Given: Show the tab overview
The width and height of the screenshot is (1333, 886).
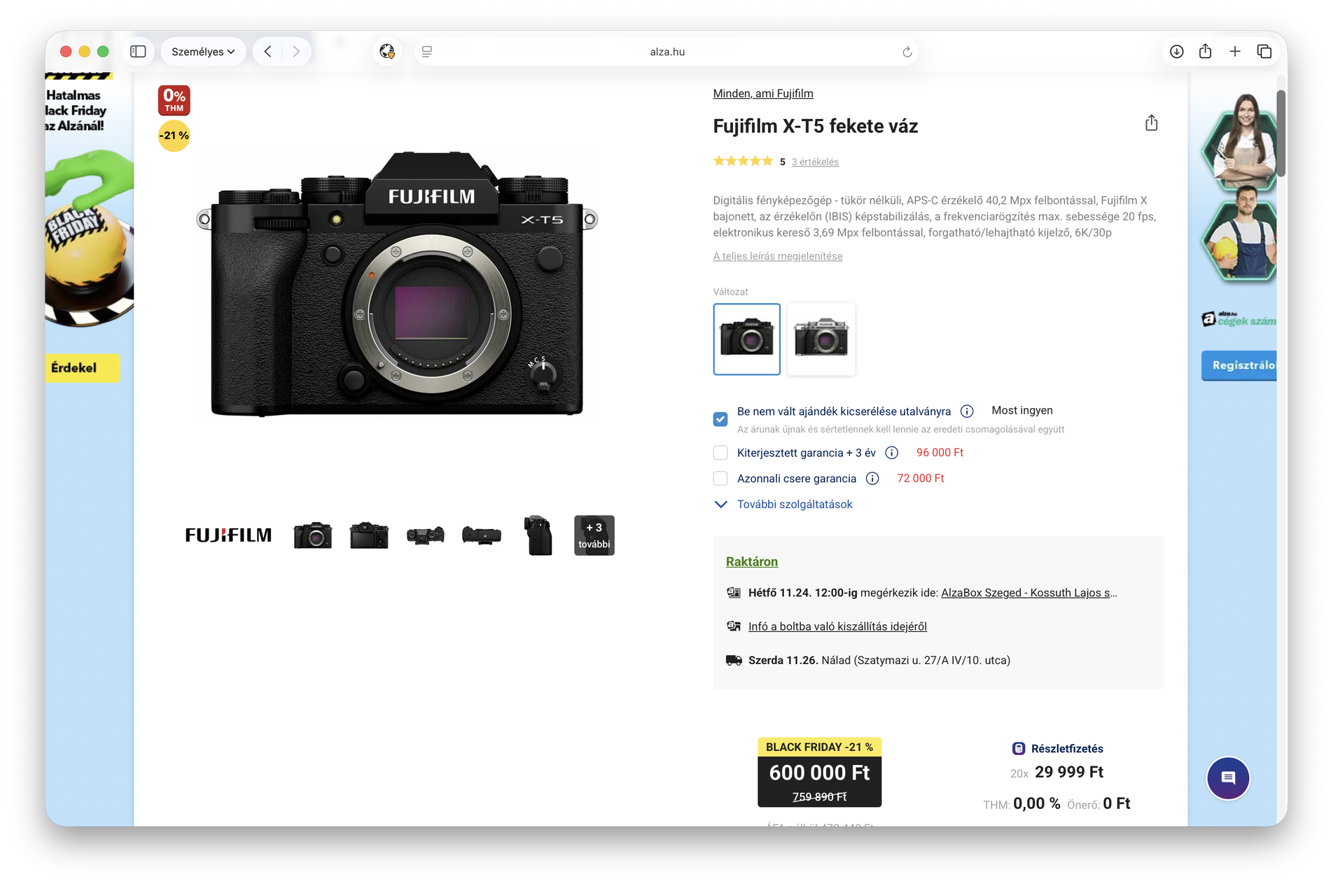Looking at the screenshot, I should (x=1264, y=52).
